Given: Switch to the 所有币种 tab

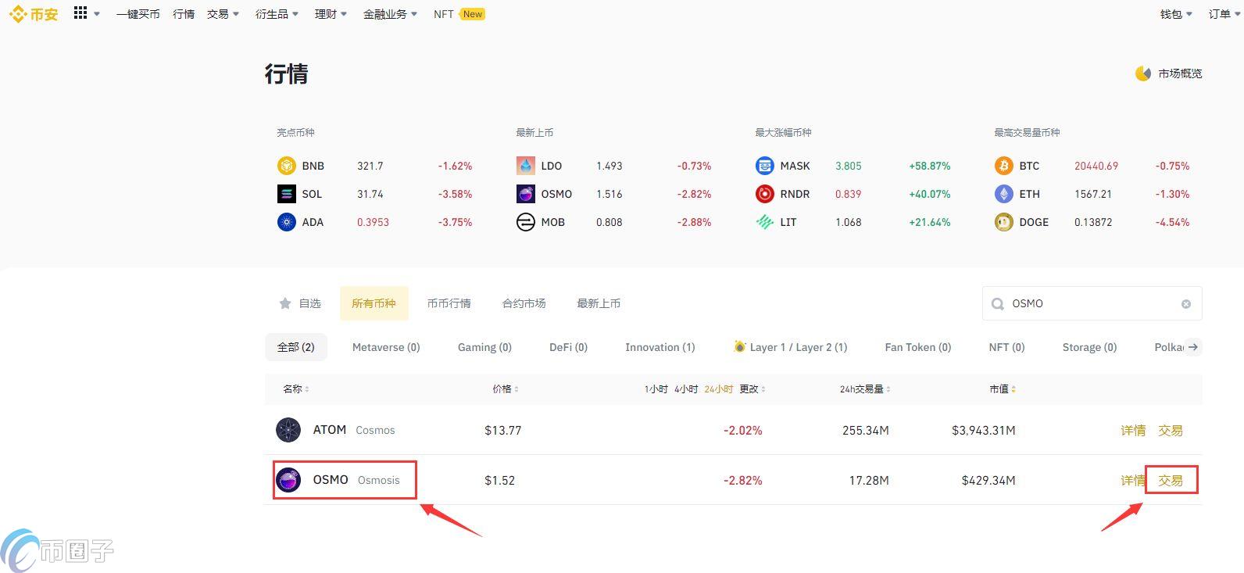Looking at the screenshot, I should (x=374, y=303).
